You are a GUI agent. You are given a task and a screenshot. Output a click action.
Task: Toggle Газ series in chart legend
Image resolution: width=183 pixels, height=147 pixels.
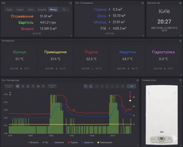pos(45,143)
